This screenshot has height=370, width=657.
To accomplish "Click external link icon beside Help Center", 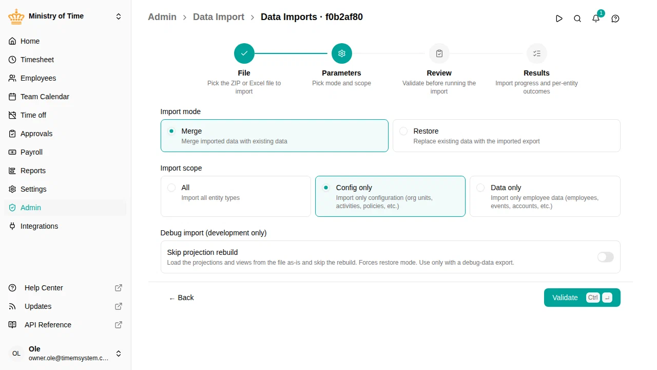I will point(119,288).
